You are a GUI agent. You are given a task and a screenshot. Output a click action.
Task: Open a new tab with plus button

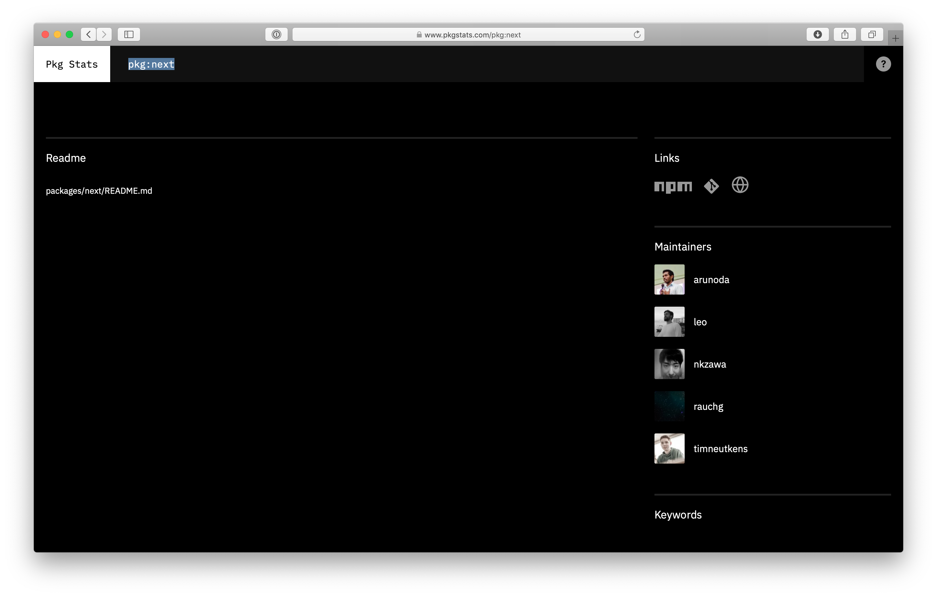coord(895,39)
